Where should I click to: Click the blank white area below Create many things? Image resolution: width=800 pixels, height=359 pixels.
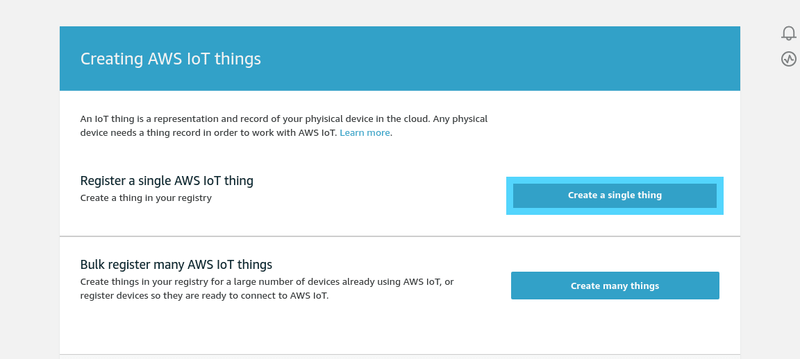coord(615,329)
